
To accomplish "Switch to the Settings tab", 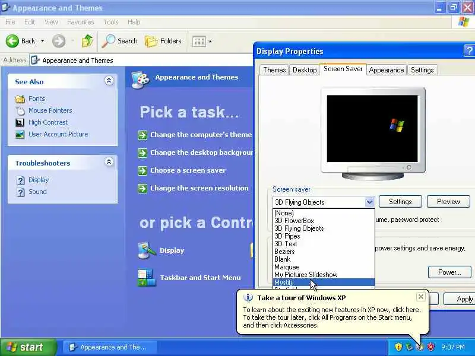I will [x=422, y=70].
